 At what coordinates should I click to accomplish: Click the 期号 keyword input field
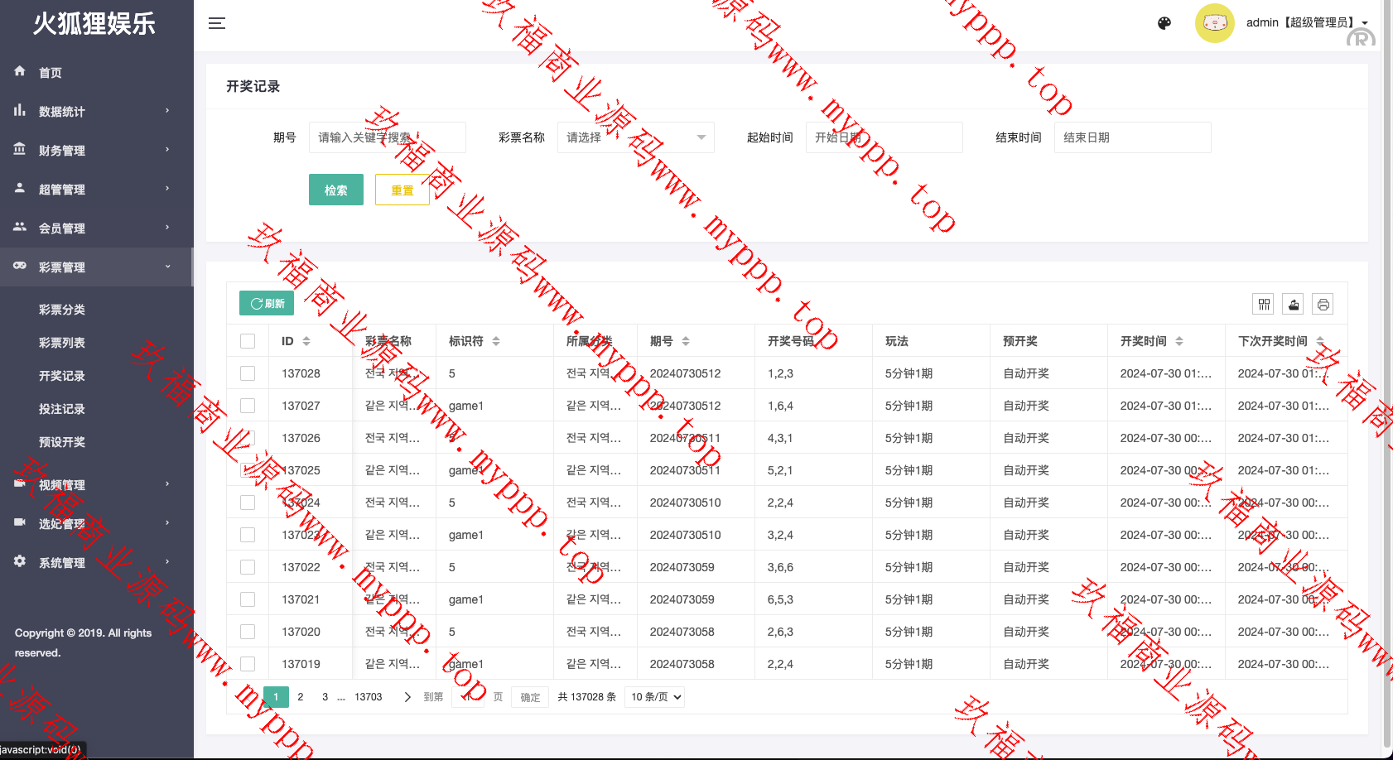click(x=387, y=137)
